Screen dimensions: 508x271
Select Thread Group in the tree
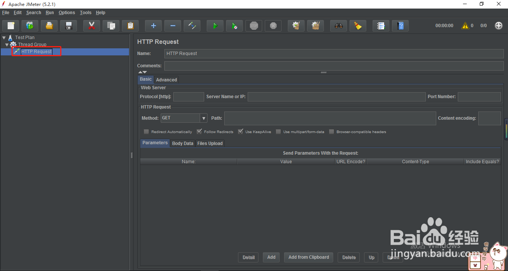click(x=32, y=45)
